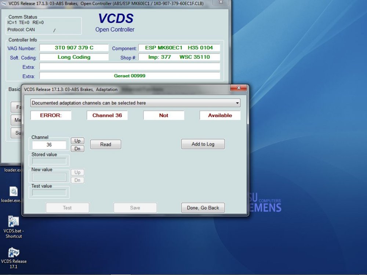Select the loader.exe desktop icon
This screenshot has width=367, height=275.
[x=11, y=195]
